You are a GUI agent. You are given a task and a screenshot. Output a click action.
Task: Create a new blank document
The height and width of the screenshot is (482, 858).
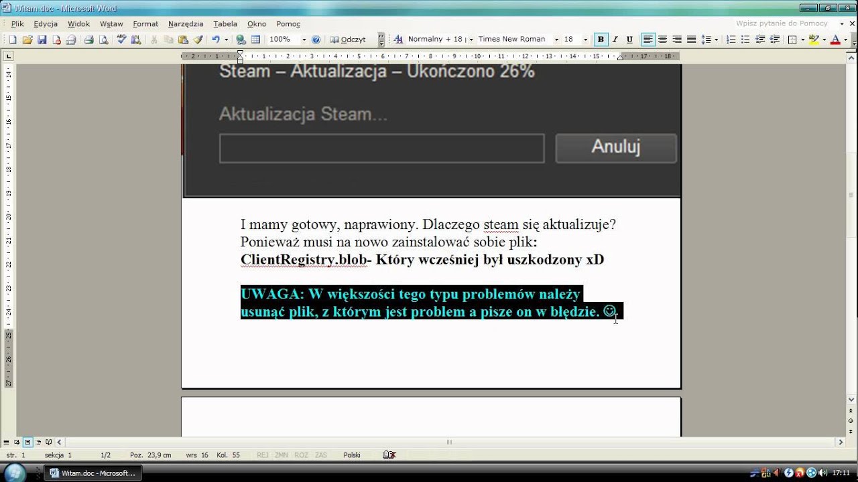click(x=13, y=39)
